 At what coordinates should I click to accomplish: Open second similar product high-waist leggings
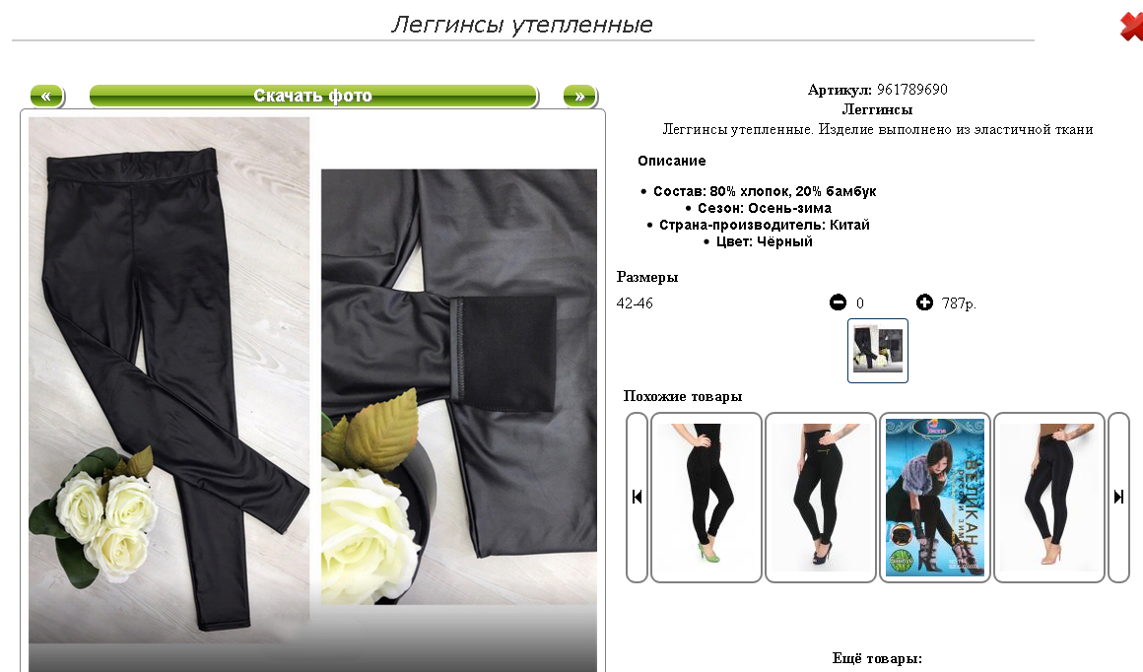point(820,497)
